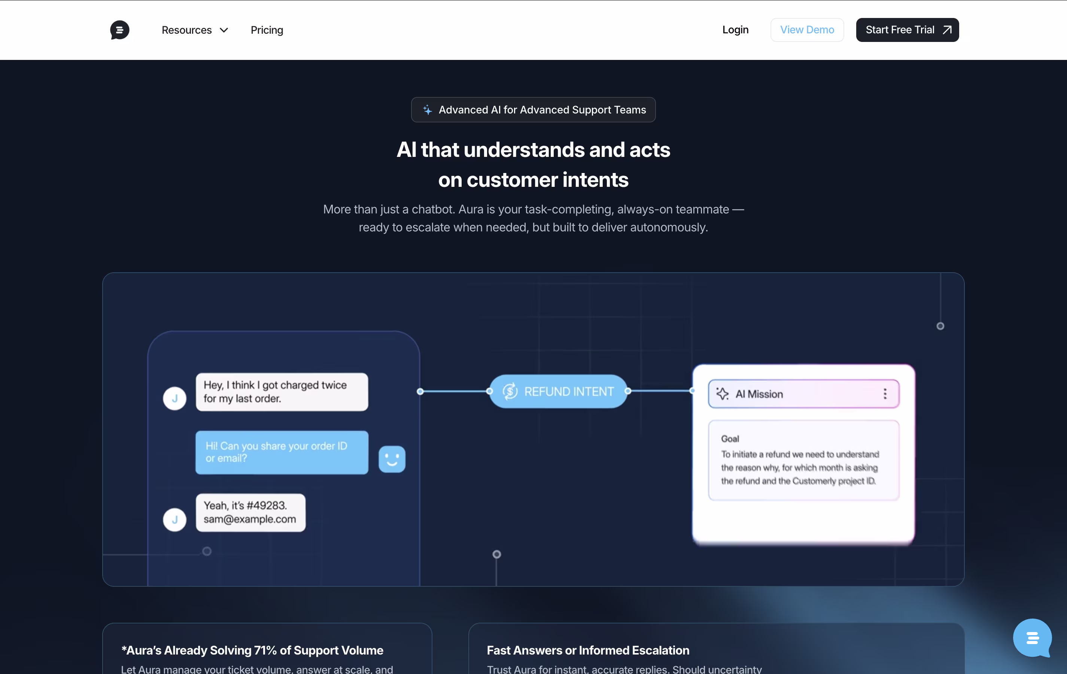Click Start Free Trial button

click(907, 30)
